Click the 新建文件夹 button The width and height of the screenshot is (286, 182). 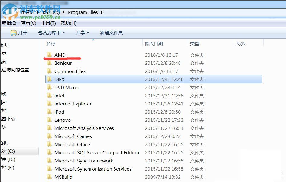pos(111,33)
